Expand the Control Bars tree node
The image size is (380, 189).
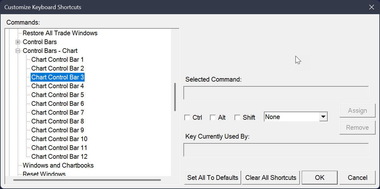pyautogui.click(x=18, y=42)
